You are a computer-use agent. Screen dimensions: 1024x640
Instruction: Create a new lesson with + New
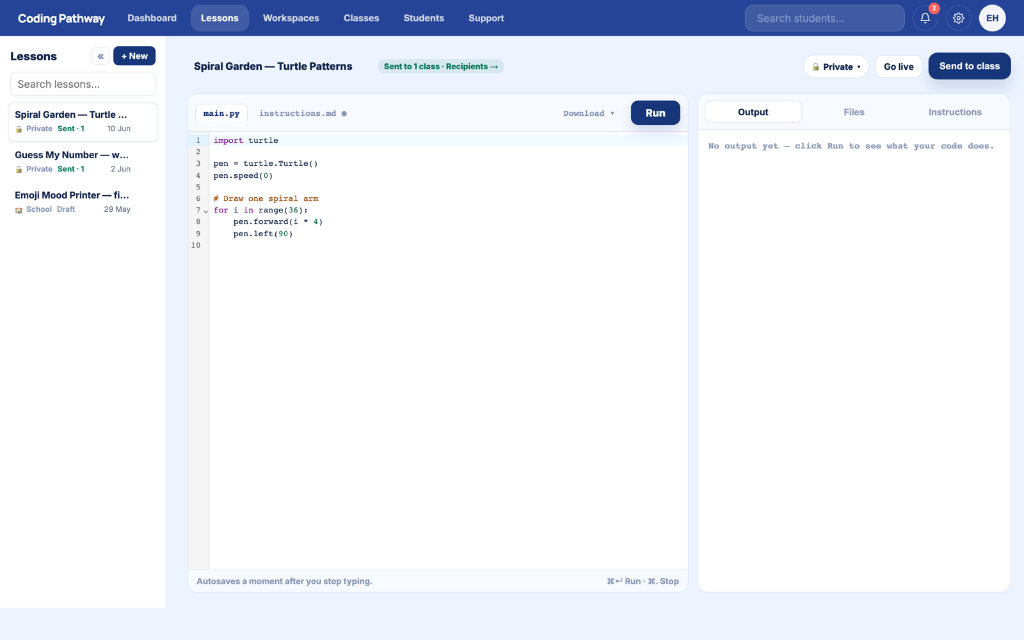(134, 56)
